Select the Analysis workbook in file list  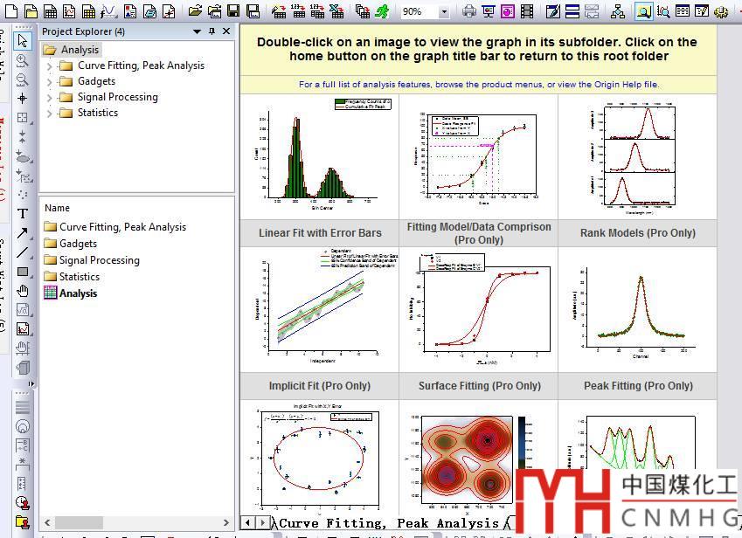(71, 293)
